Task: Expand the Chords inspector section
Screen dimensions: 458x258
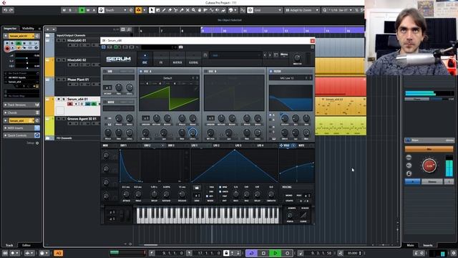Action: pyautogui.click(x=21, y=113)
